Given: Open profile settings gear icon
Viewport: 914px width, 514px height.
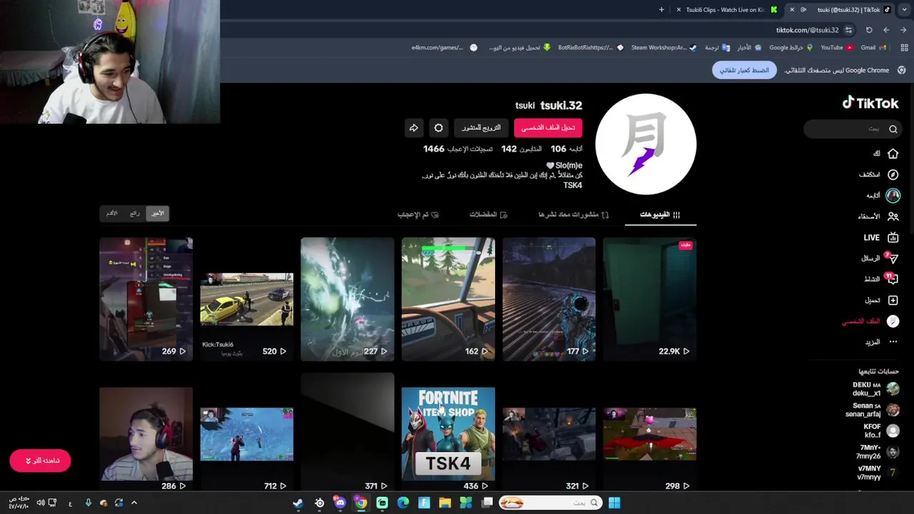Looking at the screenshot, I should point(438,128).
